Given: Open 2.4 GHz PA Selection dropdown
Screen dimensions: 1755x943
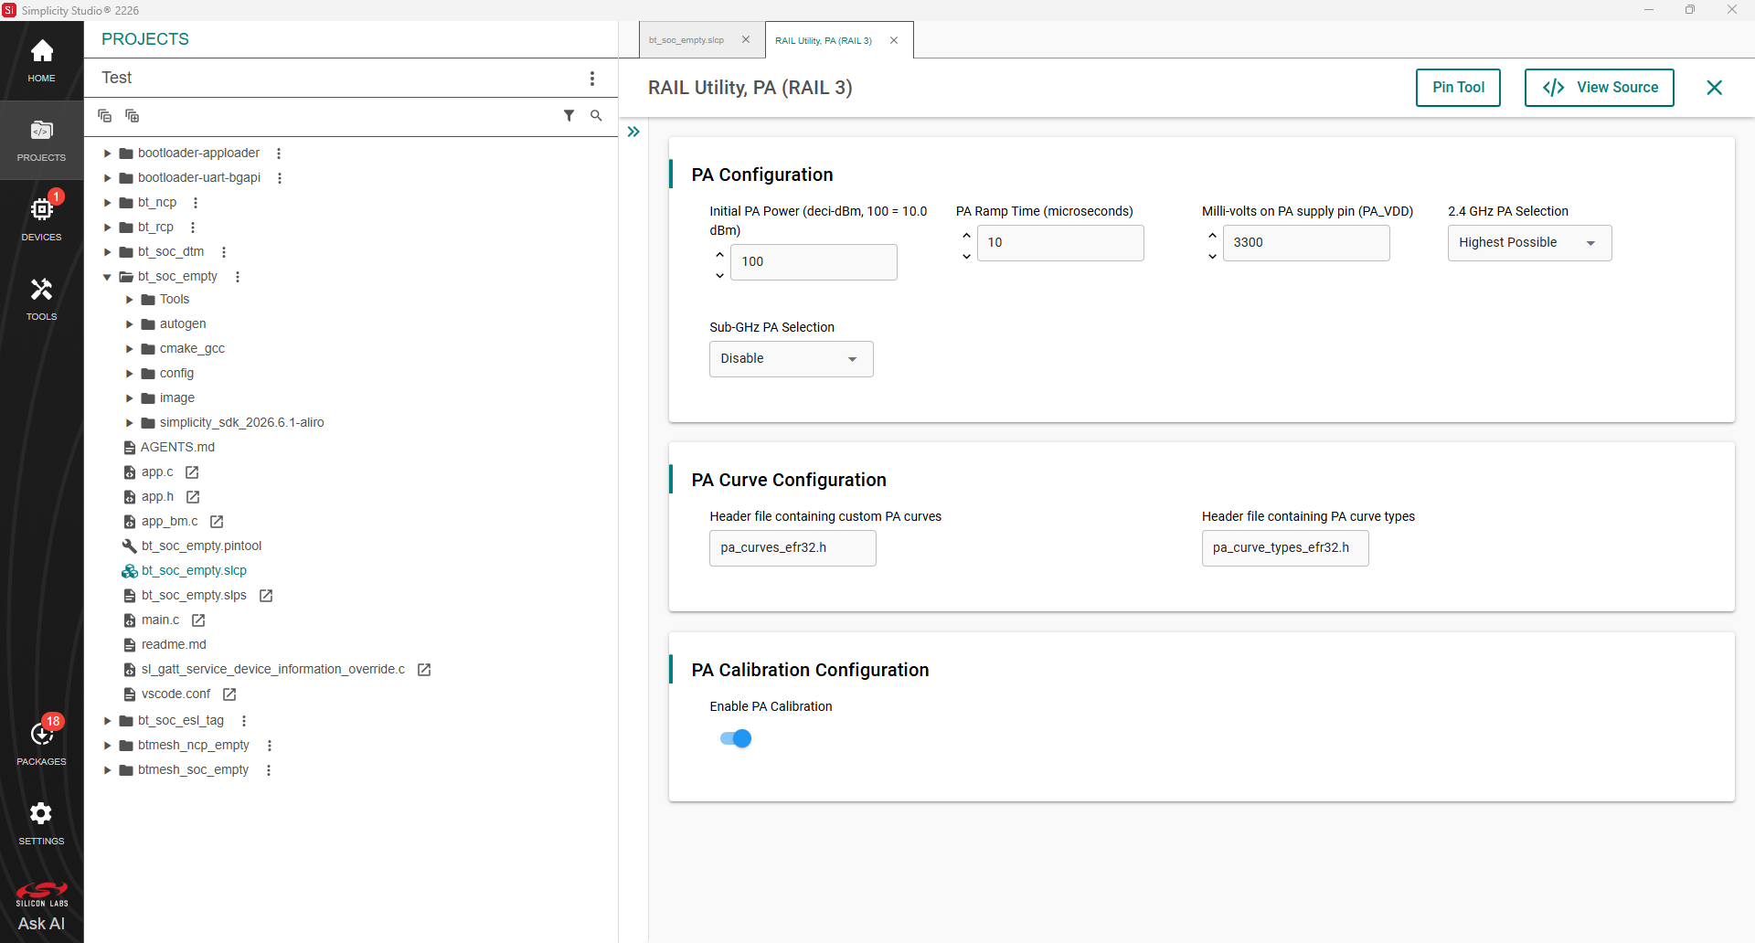Looking at the screenshot, I should pos(1529,243).
